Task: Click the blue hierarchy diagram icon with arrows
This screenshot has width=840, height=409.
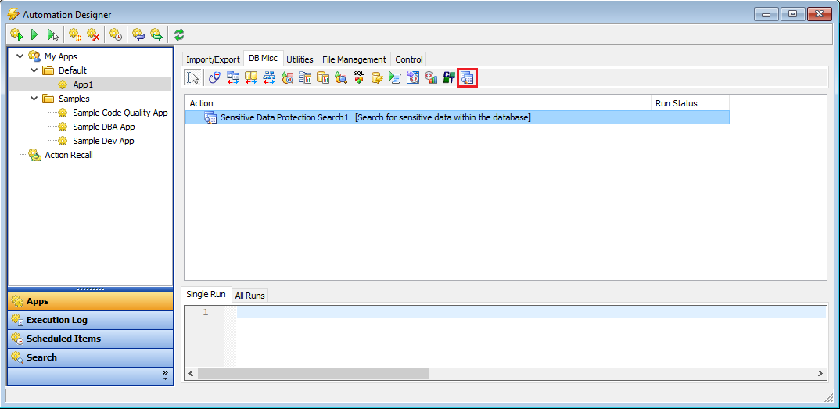Action: point(269,78)
